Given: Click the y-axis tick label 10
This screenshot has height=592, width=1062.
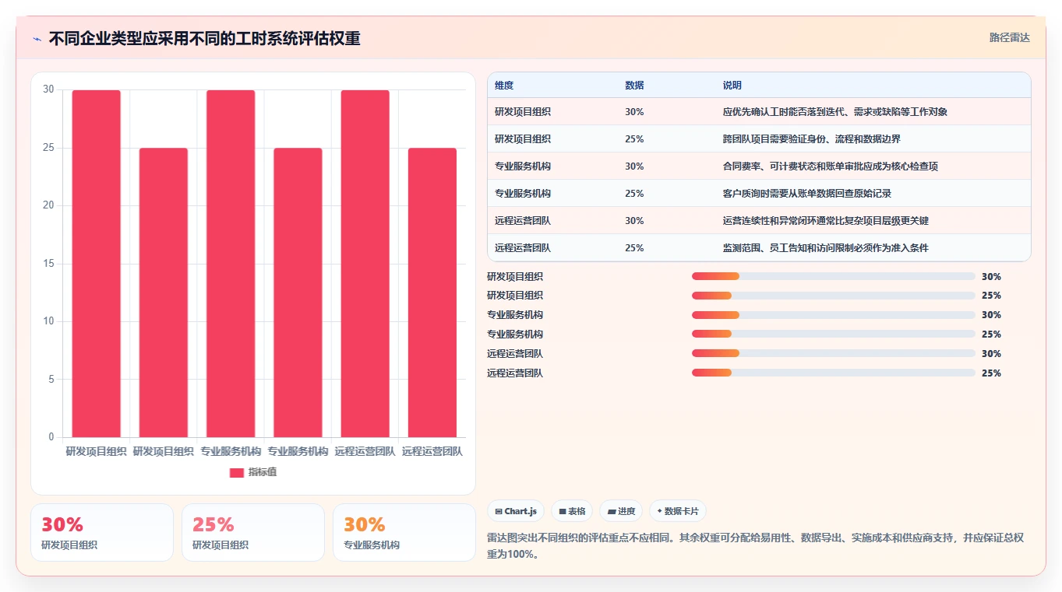Looking at the screenshot, I should 48,321.
